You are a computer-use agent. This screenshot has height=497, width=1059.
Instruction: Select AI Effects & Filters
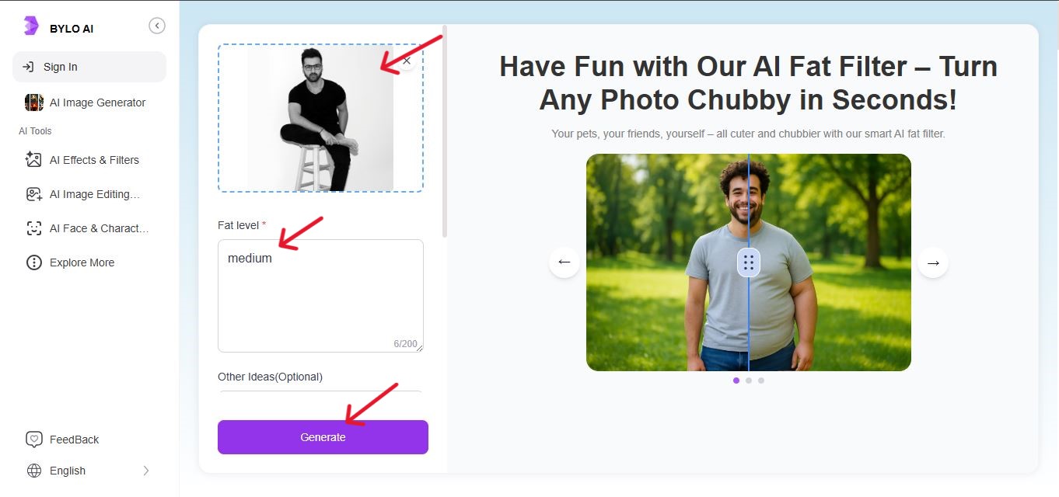pos(88,159)
